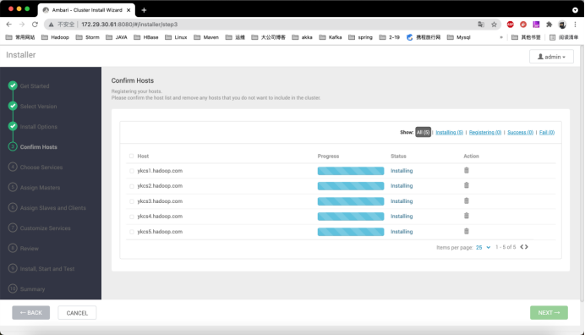
Task: Select the Install Options wizard step
Action: coord(39,127)
